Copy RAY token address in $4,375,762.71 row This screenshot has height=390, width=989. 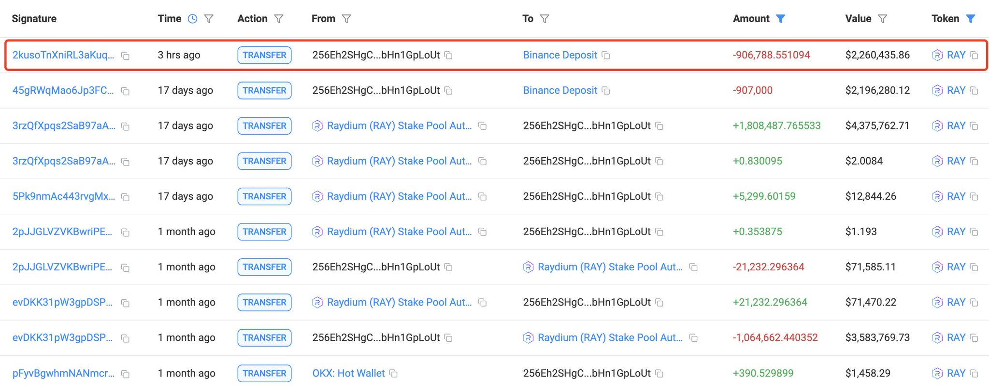click(x=974, y=126)
